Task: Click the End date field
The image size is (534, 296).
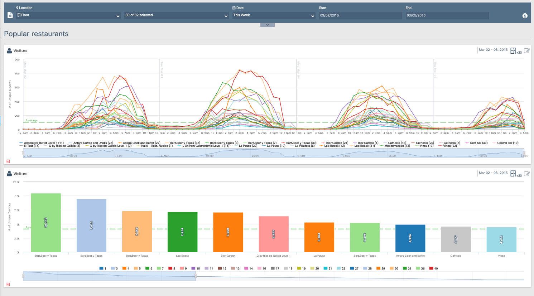Action: [x=447, y=15]
